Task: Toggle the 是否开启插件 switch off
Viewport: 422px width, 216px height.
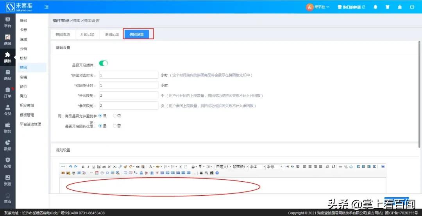Action: (104, 63)
